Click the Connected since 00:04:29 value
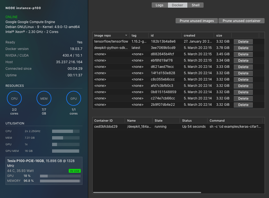Screen dimensions: 269x198 (x=75, y=69)
